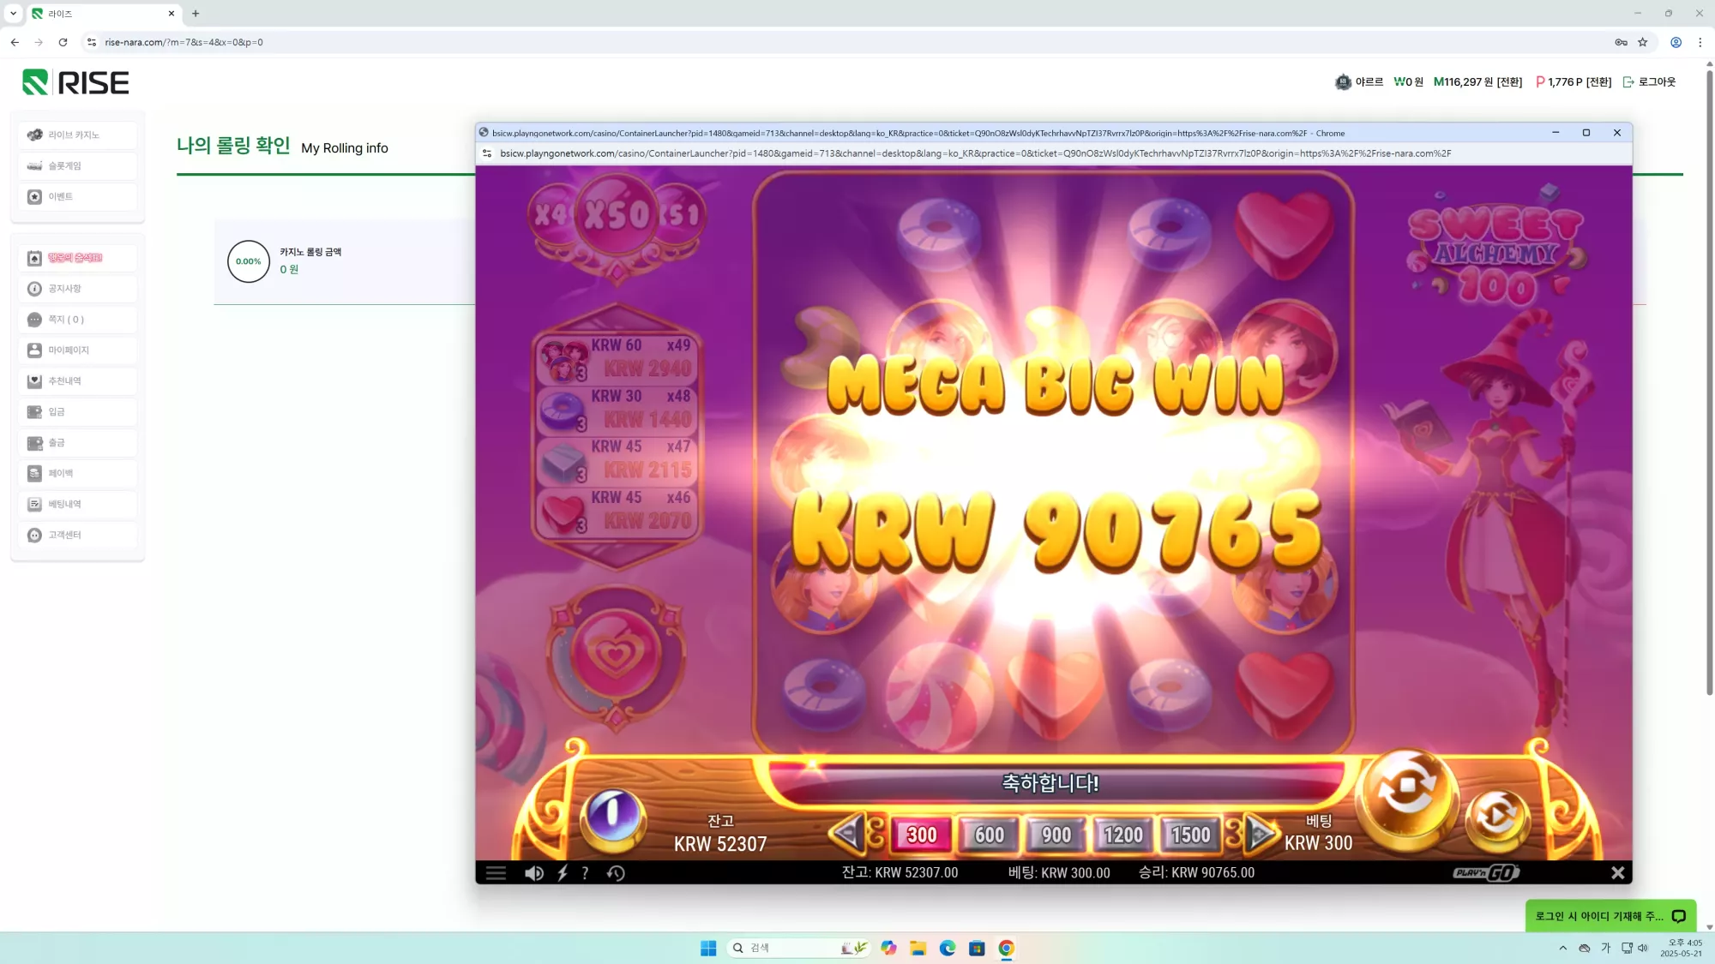Screen dimensions: 1715x964
Task: Click the 베팅내역 list icon
Action: pos(34,505)
